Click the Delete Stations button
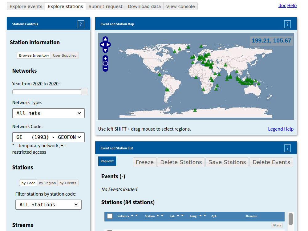Screen dimensions: 308x231 181,162
